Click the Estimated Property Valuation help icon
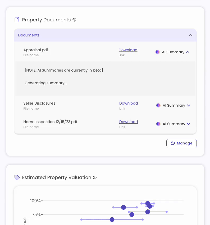This screenshot has width=210, height=225. tap(95, 177)
